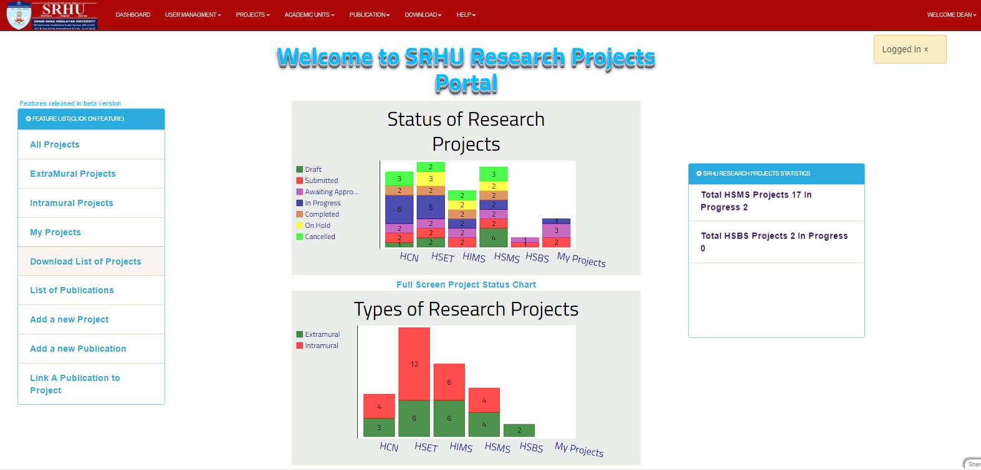Click the HSET axis label in status chart
This screenshot has width=981, height=470.
click(x=443, y=258)
